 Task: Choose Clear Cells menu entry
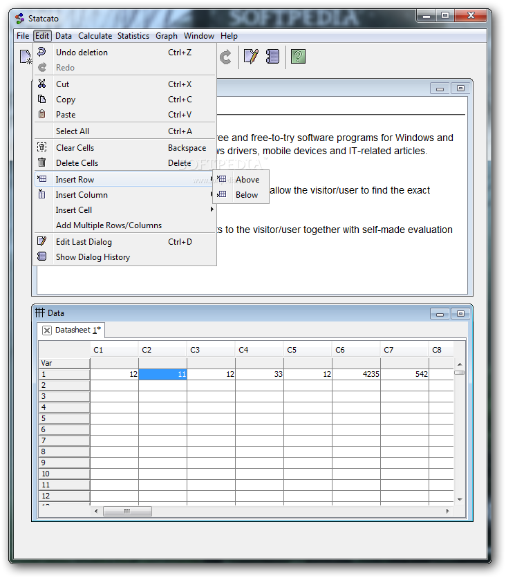pyautogui.click(x=125, y=148)
